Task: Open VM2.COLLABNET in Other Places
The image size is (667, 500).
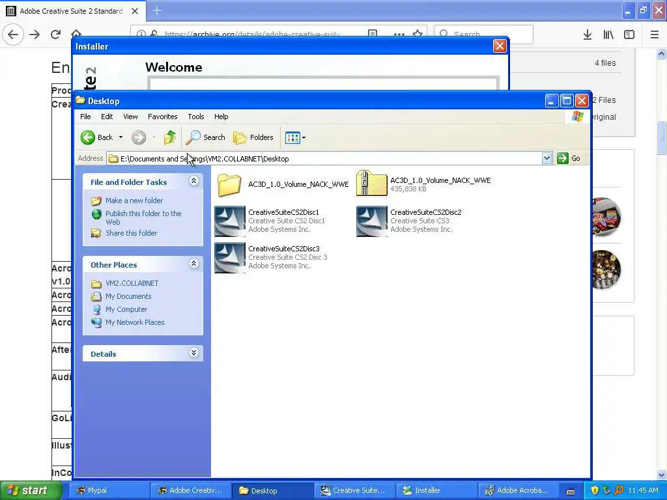Action: click(x=132, y=283)
